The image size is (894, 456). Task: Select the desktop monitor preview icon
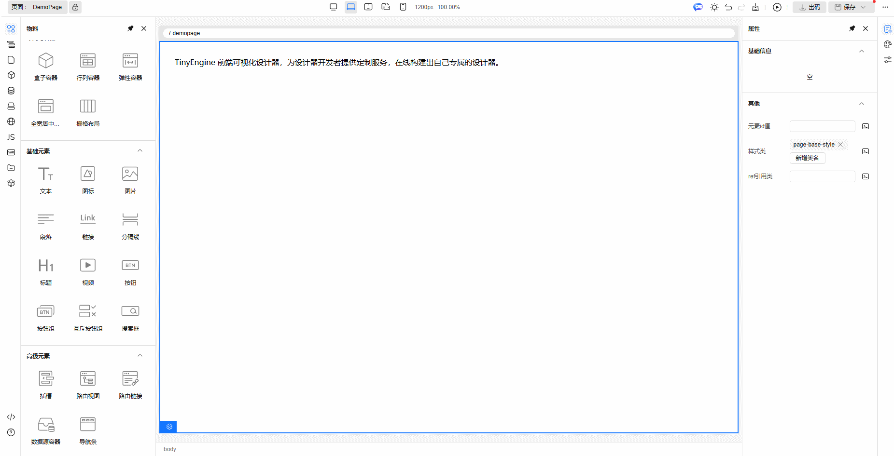click(x=334, y=7)
